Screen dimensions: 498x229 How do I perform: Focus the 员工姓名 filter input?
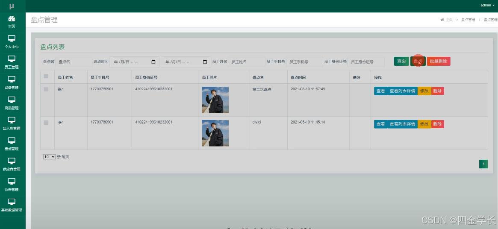pyautogui.click(x=247, y=62)
